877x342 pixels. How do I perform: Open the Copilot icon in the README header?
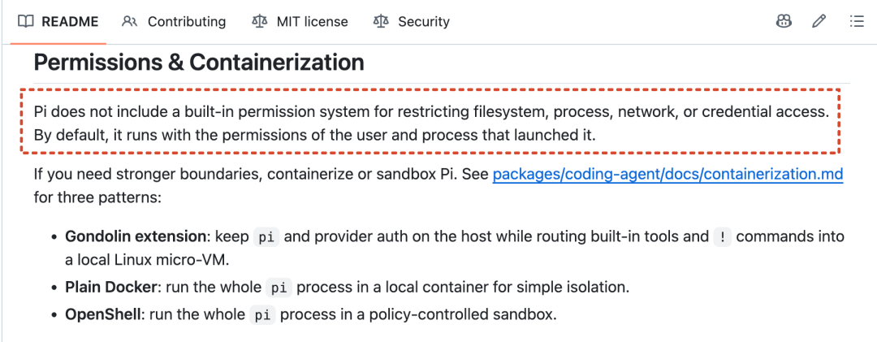click(784, 22)
